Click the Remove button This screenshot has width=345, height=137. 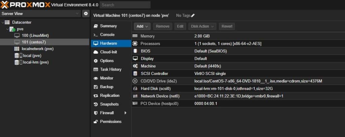(x=163, y=26)
